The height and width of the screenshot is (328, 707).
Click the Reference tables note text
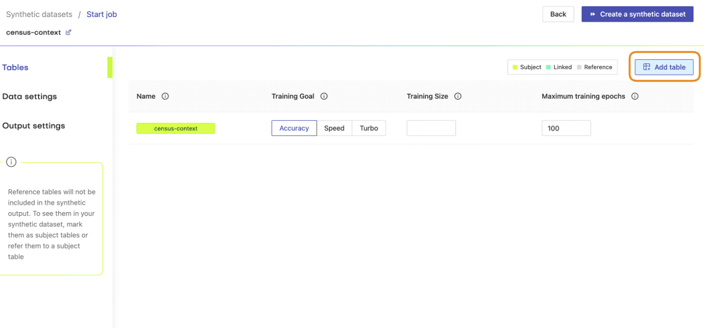(52, 224)
